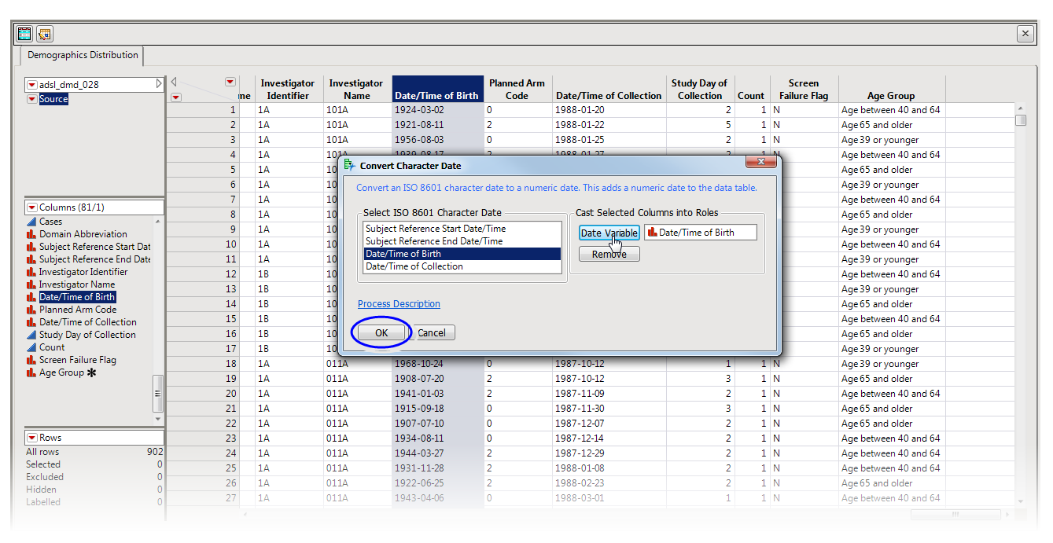Open the Rows red triangle menu

tap(31, 438)
